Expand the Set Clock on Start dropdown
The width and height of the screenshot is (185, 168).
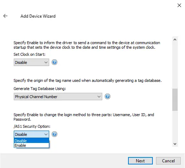coord(31,62)
